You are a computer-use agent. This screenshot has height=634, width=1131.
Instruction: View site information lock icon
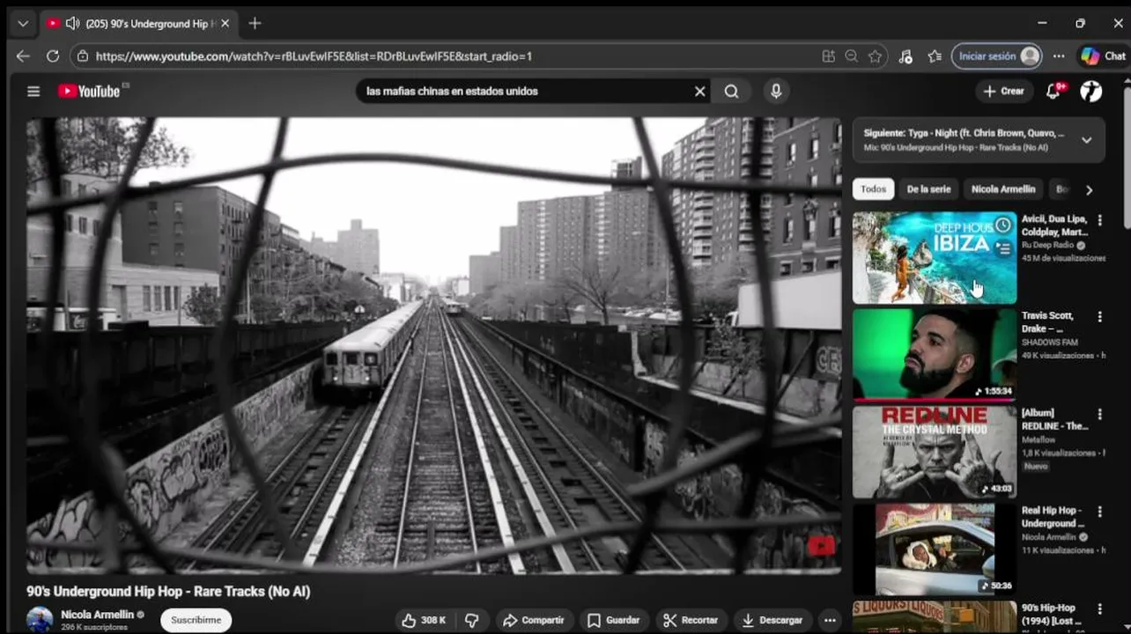83,55
